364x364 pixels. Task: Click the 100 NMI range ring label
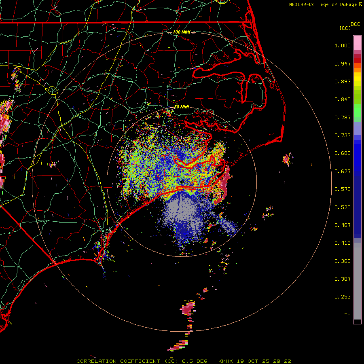click(x=182, y=32)
